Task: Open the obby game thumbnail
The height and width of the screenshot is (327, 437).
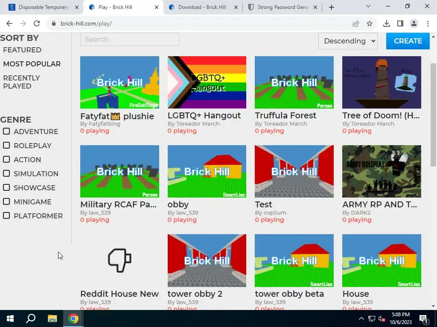Action: click(x=207, y=171)
